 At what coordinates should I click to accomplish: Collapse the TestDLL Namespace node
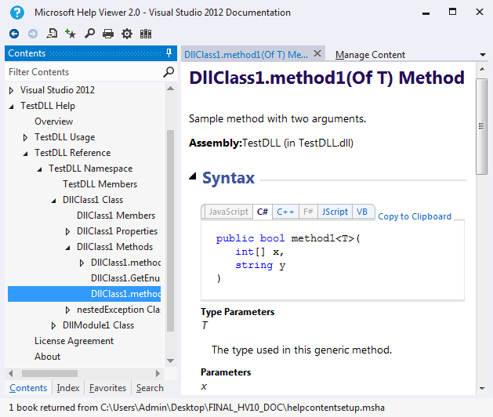tap(40, 169)
